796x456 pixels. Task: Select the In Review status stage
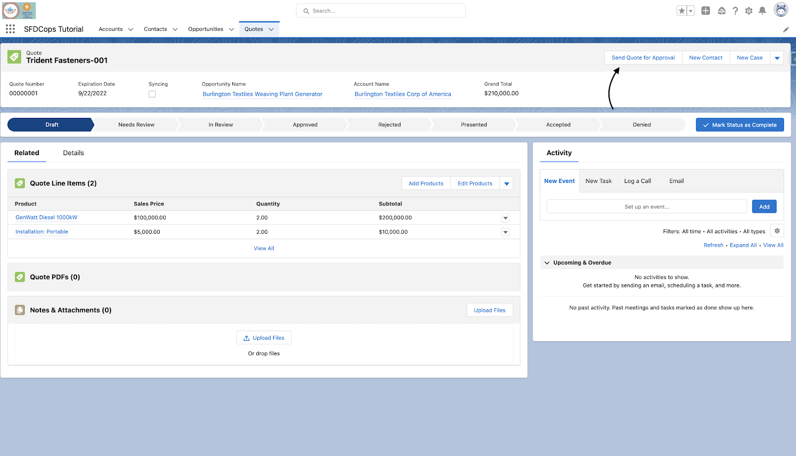[221, 125]
